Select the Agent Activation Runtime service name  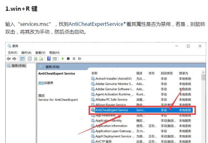(x=115, y=94)
